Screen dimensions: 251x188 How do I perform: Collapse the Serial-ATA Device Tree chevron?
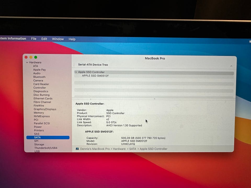231,66
